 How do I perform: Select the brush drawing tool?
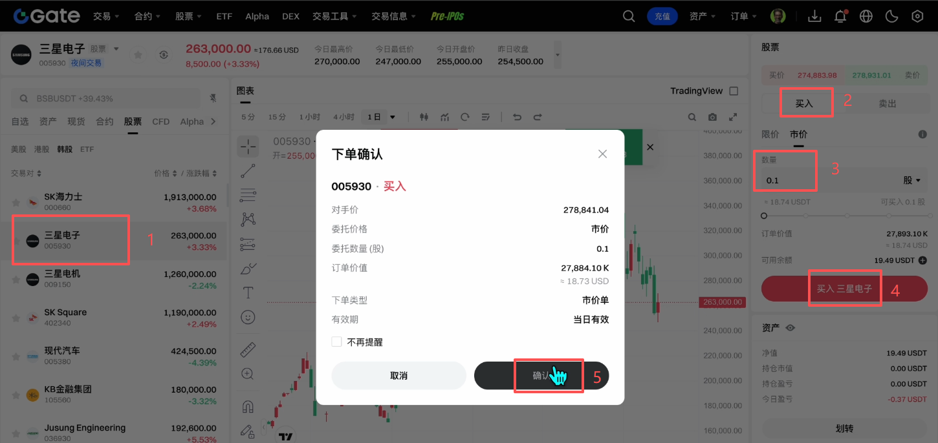[x=248, y=268]
